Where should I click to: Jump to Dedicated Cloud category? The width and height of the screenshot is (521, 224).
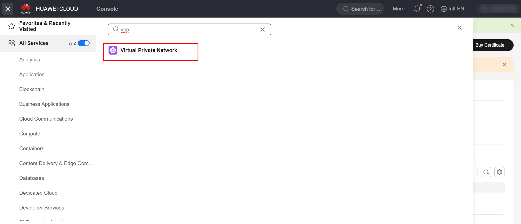(x=38, y=193)
